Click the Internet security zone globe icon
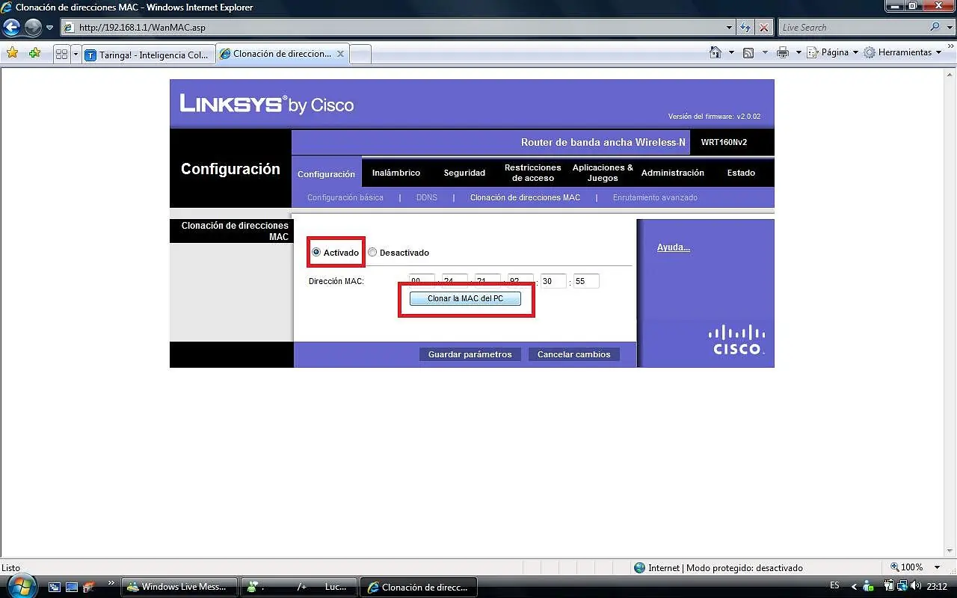The image size is (957, 598). point(639,567)
